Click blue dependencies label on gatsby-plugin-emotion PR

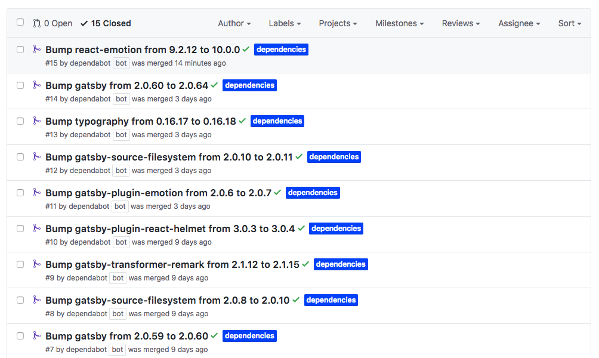coord(313,193)
